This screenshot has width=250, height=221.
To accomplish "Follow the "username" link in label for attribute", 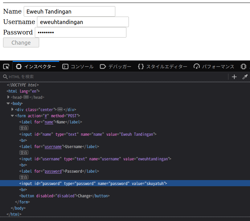I will tap(53, 147).
